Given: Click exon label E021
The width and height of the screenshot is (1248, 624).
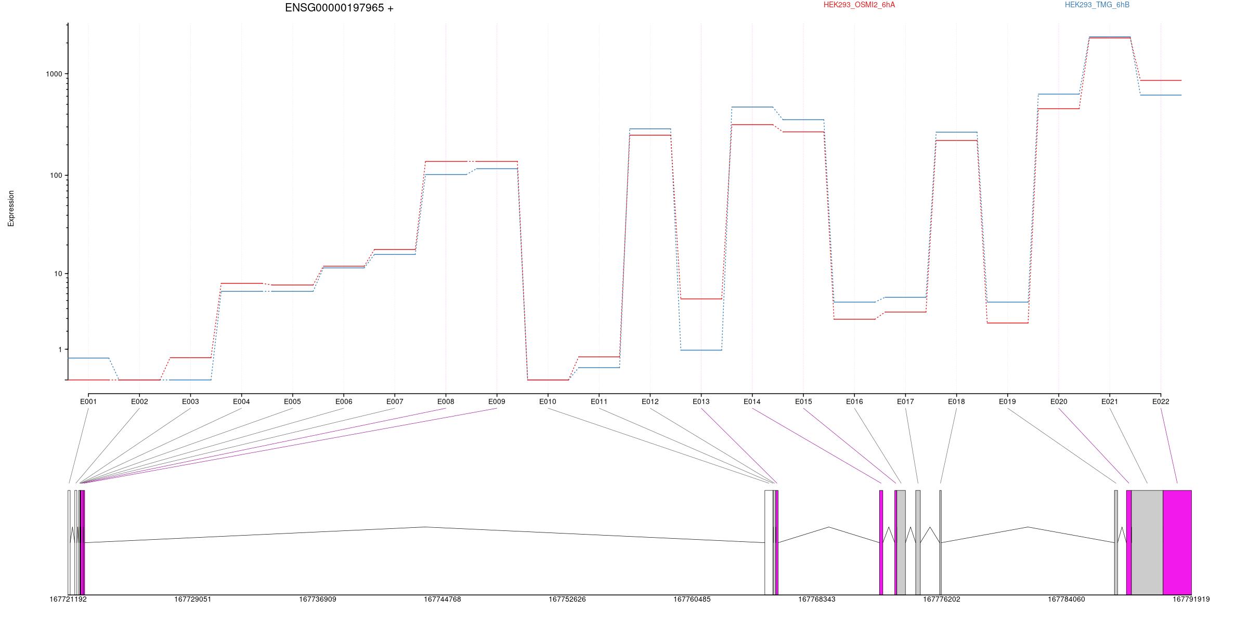Looking at the screenshot, I should [x=1110, y=401].
